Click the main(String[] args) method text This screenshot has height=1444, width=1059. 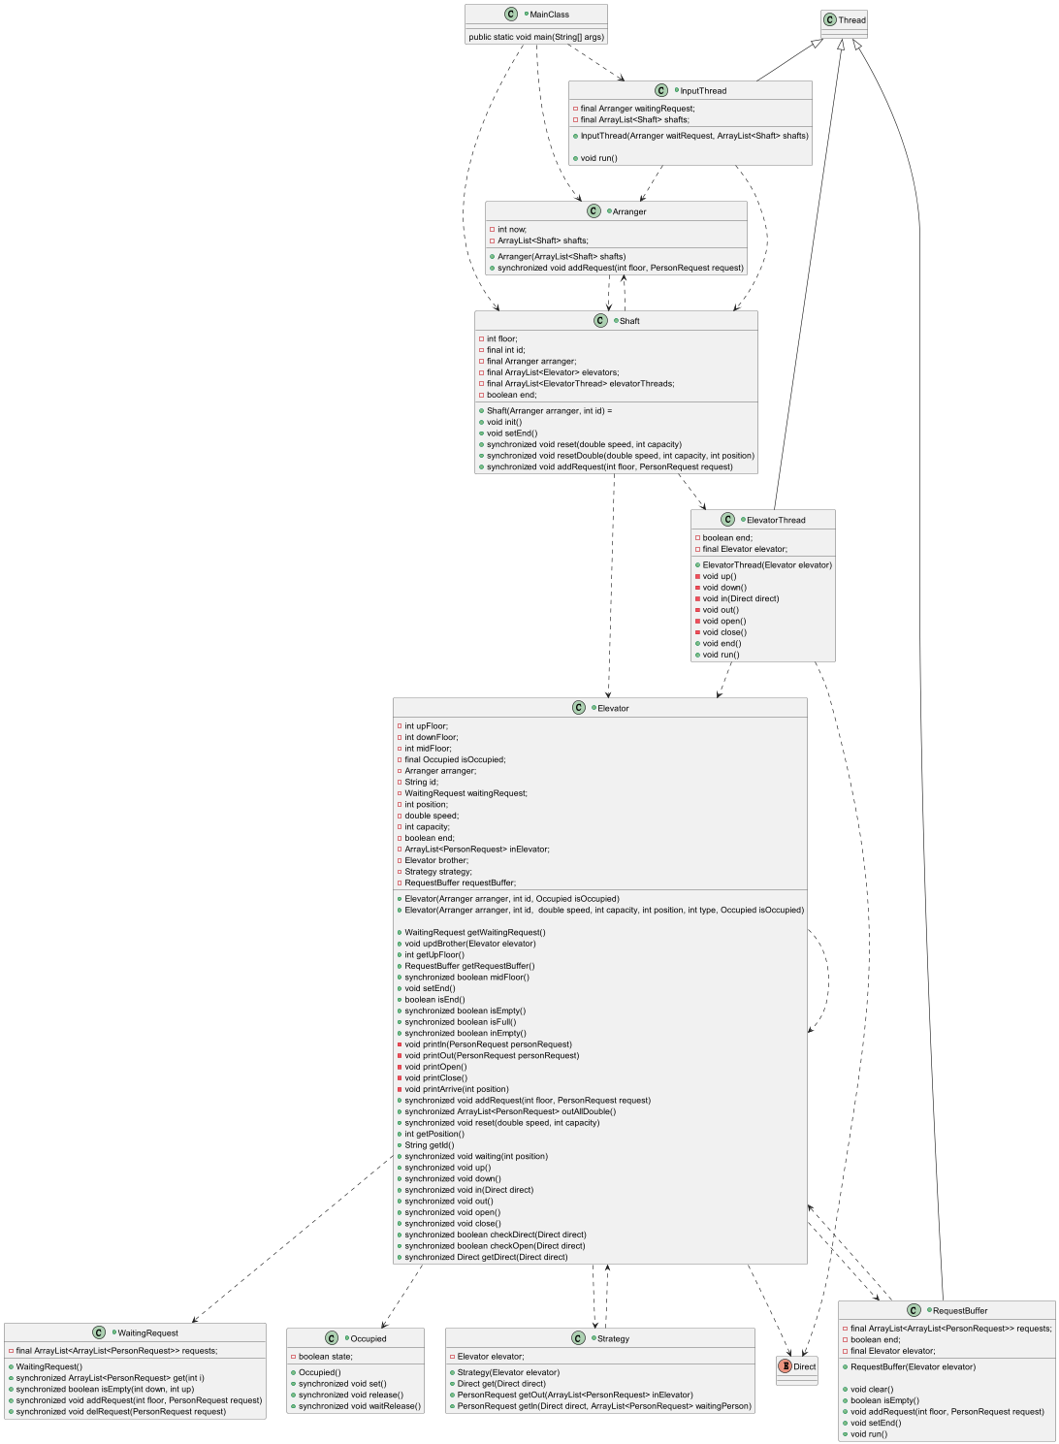(536, 37)
